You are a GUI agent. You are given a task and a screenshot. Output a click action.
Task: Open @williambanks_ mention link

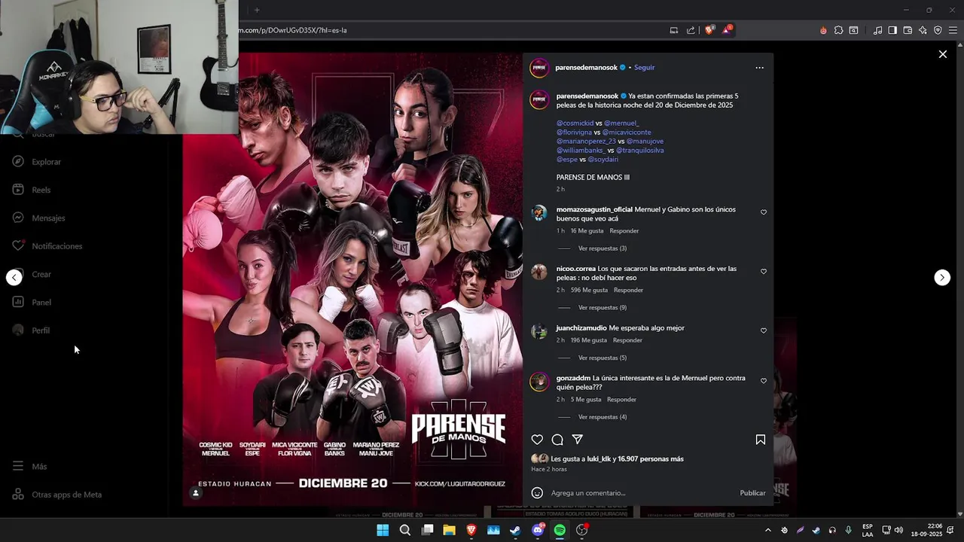pos(581,151)
